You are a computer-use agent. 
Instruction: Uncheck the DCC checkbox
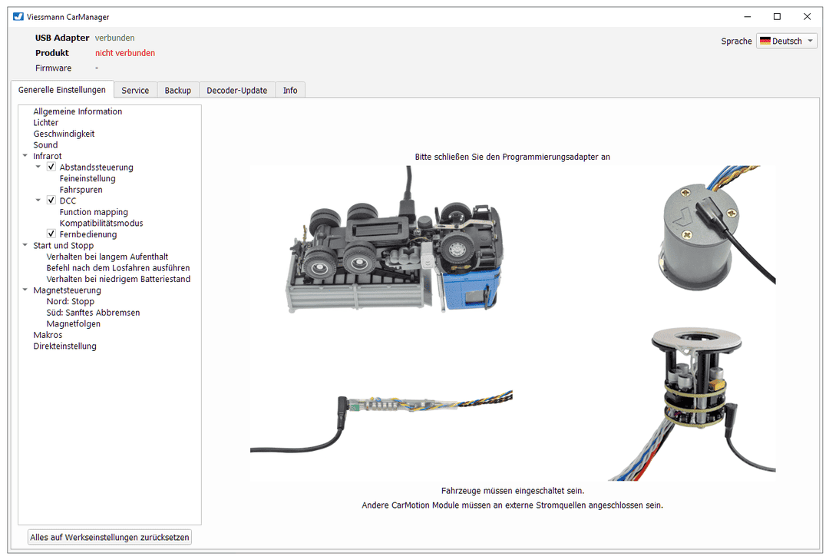tap(51, 200)
